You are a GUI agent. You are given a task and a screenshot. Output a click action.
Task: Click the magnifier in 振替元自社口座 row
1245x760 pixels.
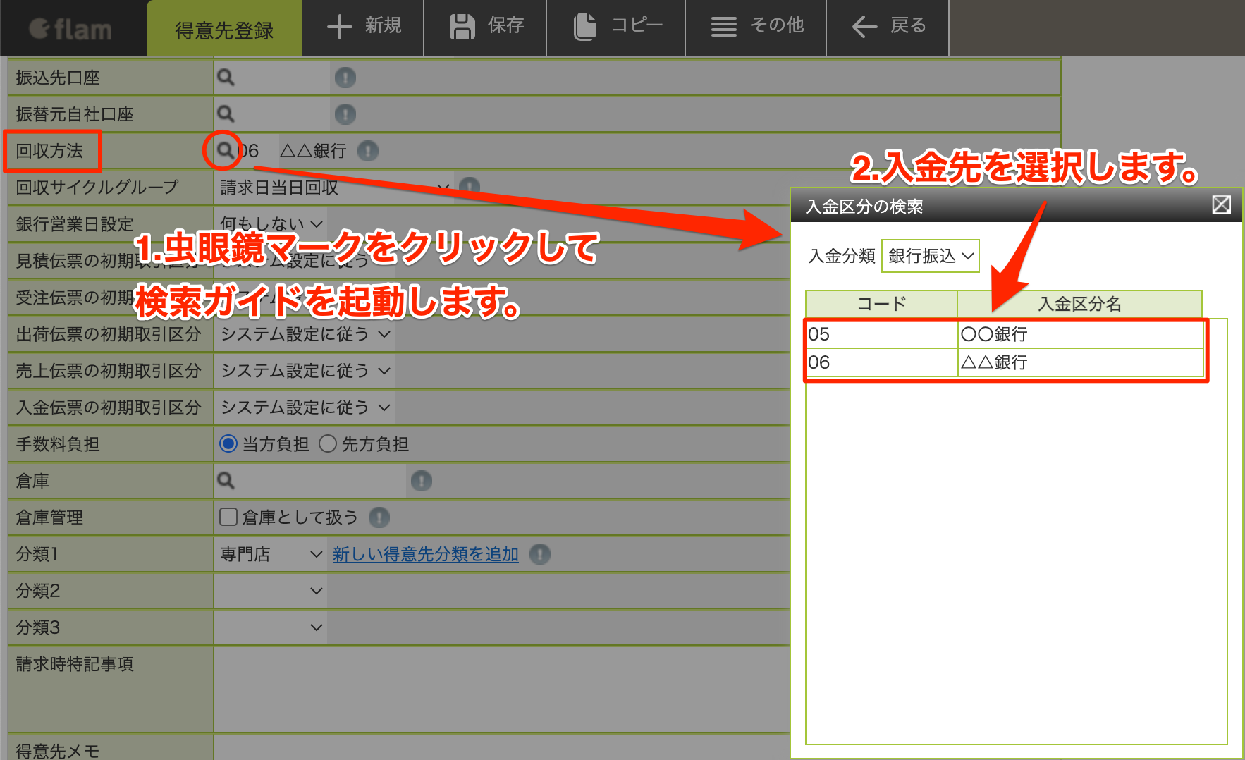click(226, 114)
